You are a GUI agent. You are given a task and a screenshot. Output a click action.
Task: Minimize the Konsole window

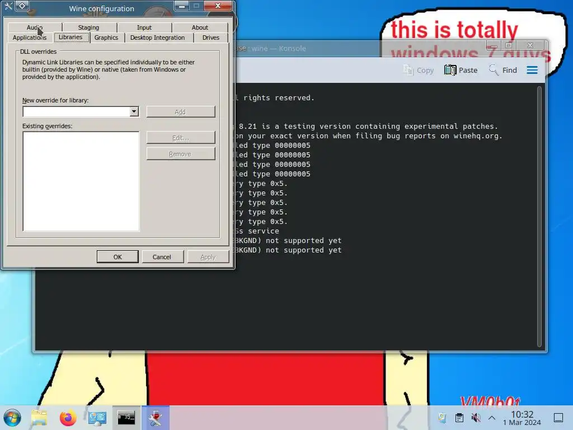[494, 46]
